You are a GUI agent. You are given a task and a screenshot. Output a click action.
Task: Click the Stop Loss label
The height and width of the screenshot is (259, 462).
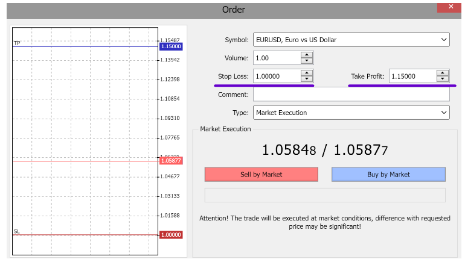coord(233,76)
